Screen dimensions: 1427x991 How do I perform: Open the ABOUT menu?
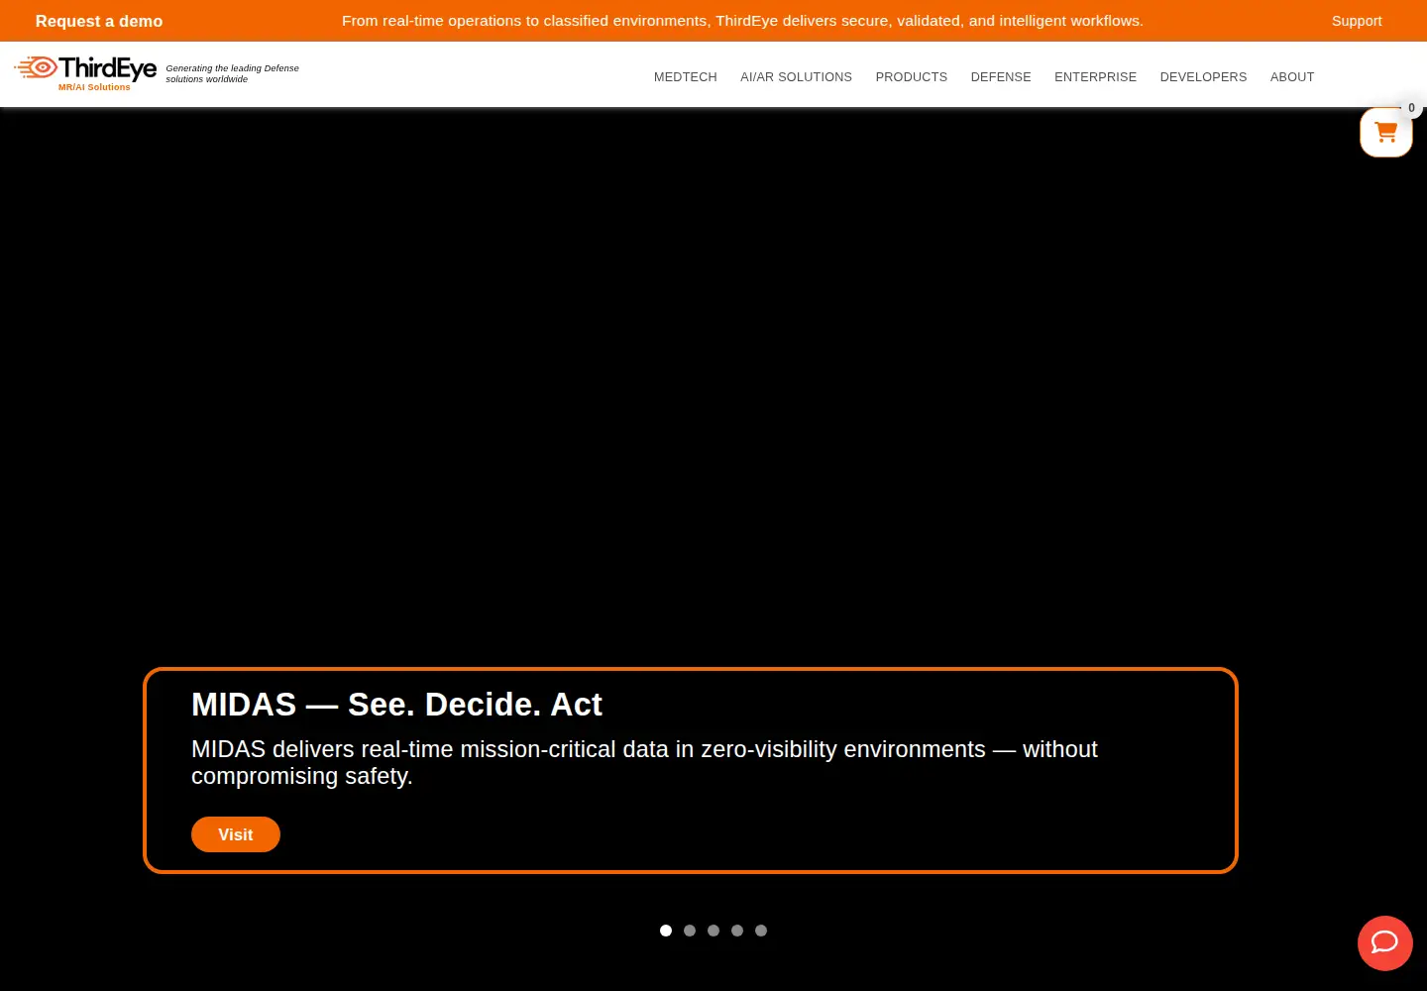pyautogui.click(x=1292, y=77)
